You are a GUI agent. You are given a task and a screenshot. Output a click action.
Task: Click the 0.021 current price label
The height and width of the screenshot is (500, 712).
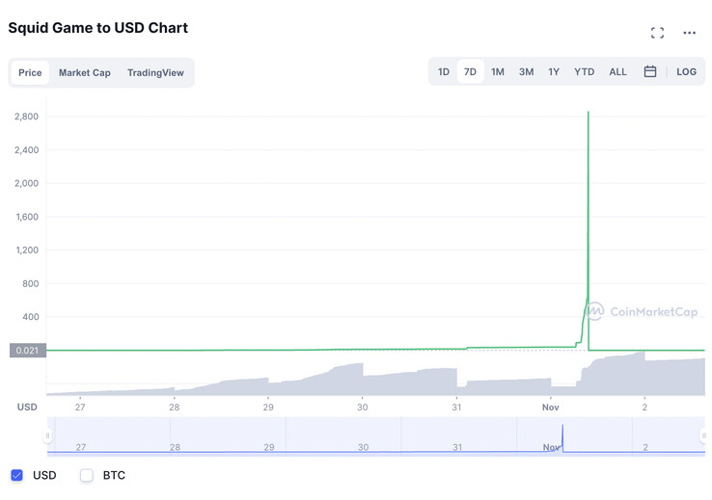[28, 351]
